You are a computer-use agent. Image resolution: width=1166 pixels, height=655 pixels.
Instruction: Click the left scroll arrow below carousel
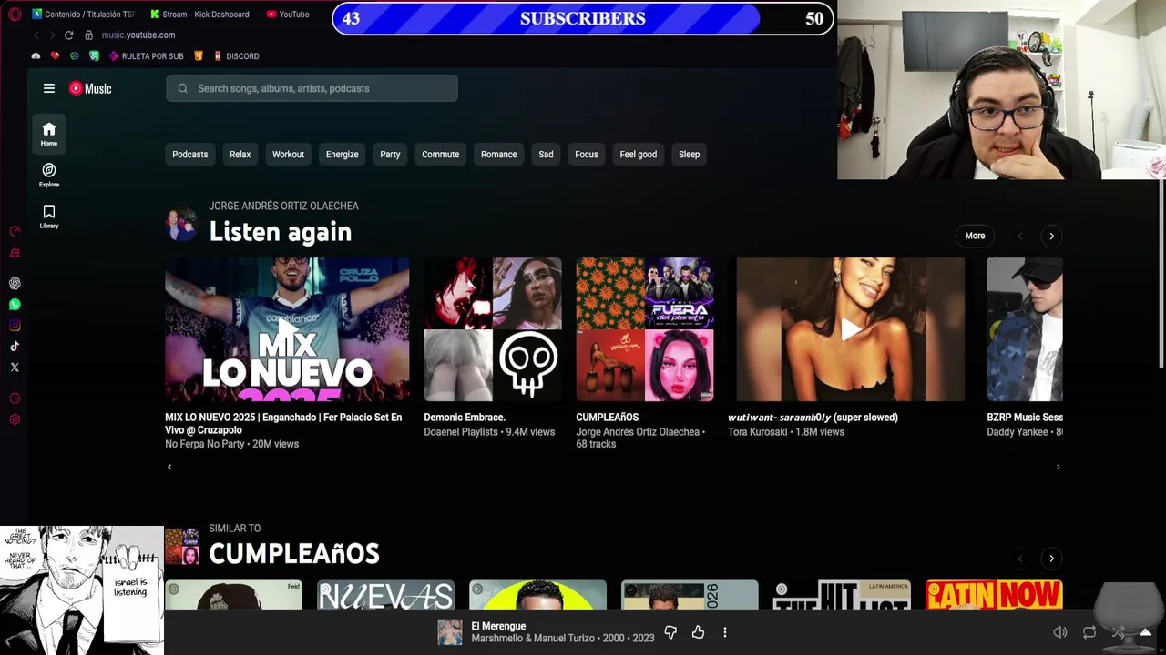pyautogui.click(x=169, y=467)
